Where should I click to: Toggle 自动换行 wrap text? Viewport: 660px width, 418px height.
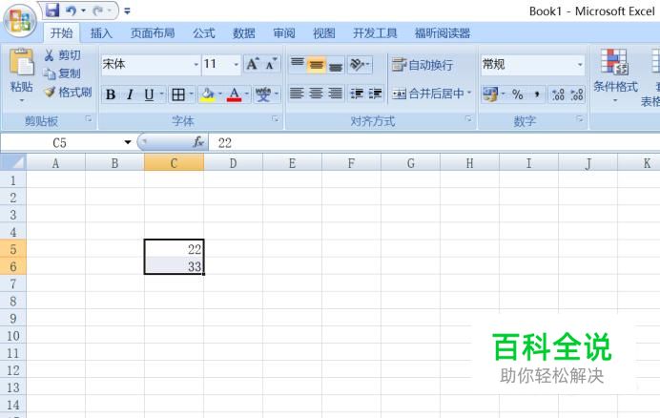click(x=423, y=65)
